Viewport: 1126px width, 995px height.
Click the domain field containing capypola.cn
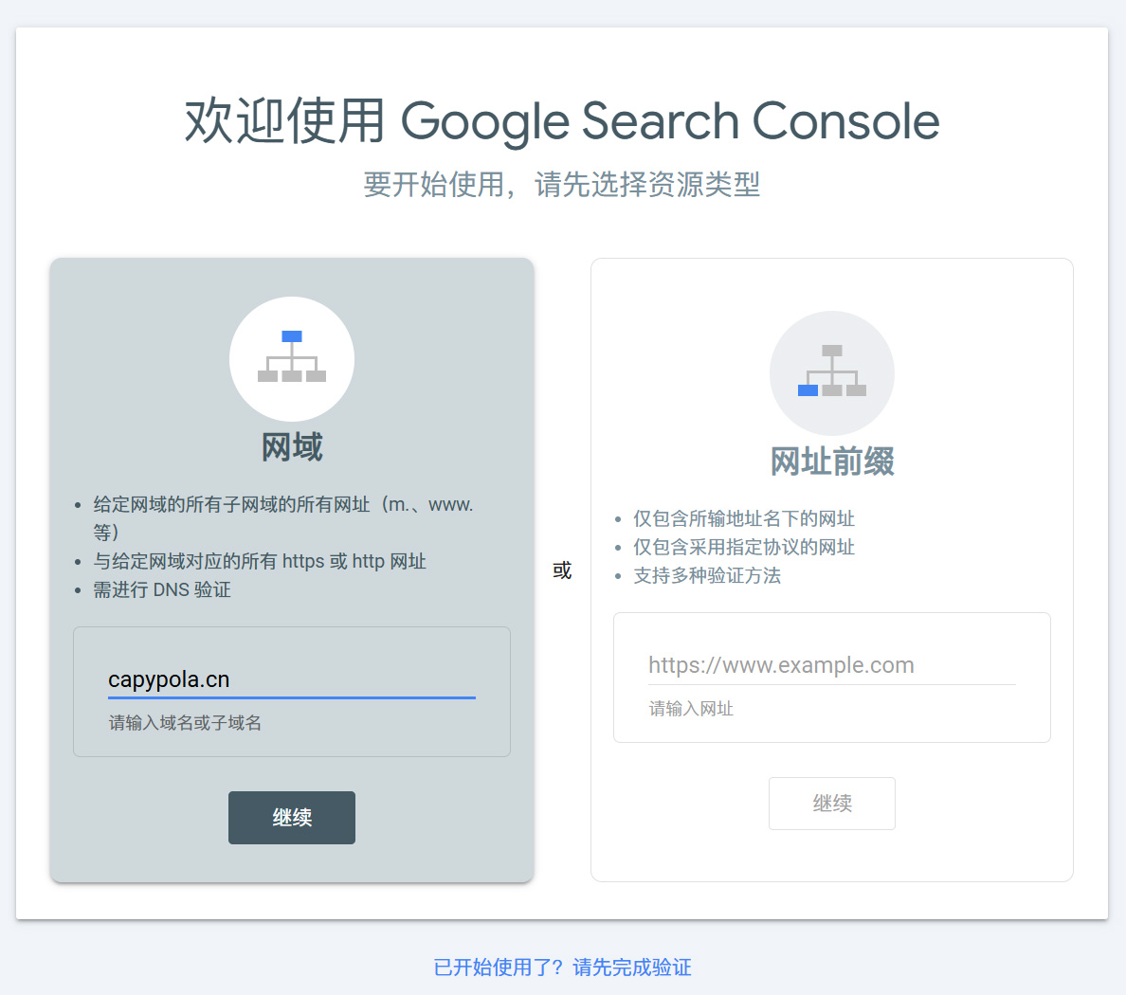pos(291,679)
